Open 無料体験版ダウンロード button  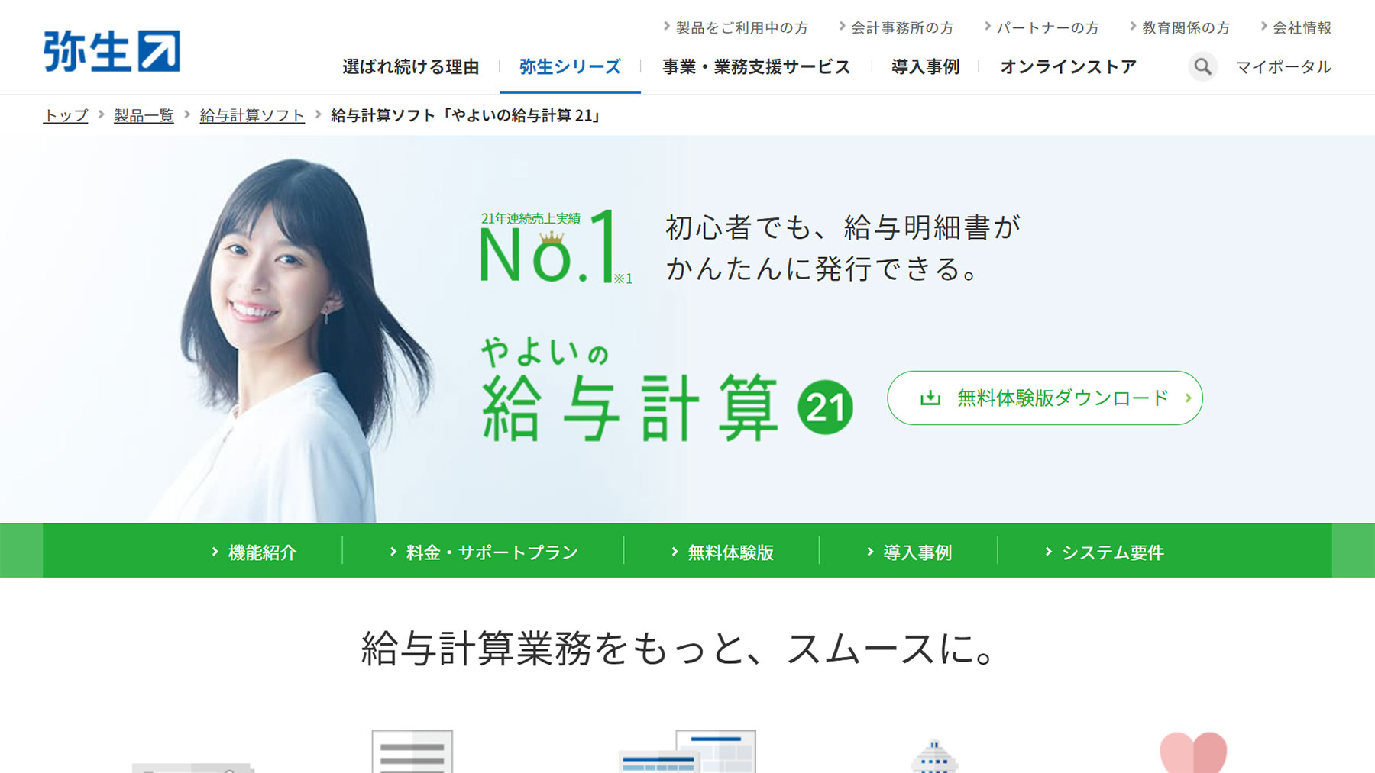click(1045, 398)
